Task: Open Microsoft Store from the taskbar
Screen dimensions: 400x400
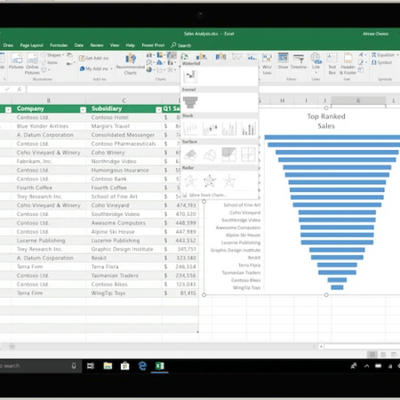Action: (124, 366)
